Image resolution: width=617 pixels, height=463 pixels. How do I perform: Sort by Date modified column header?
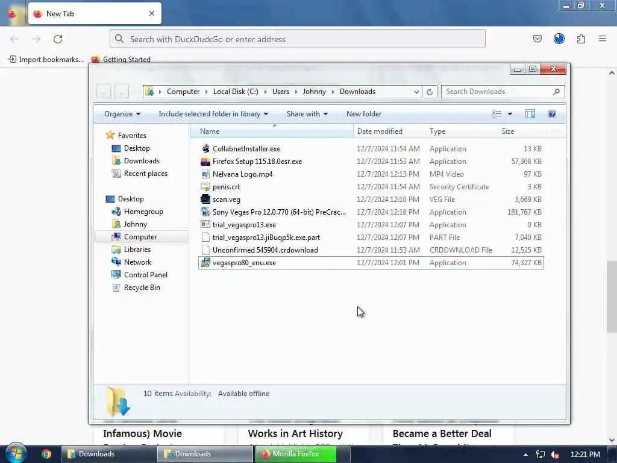tap(390, 131)
